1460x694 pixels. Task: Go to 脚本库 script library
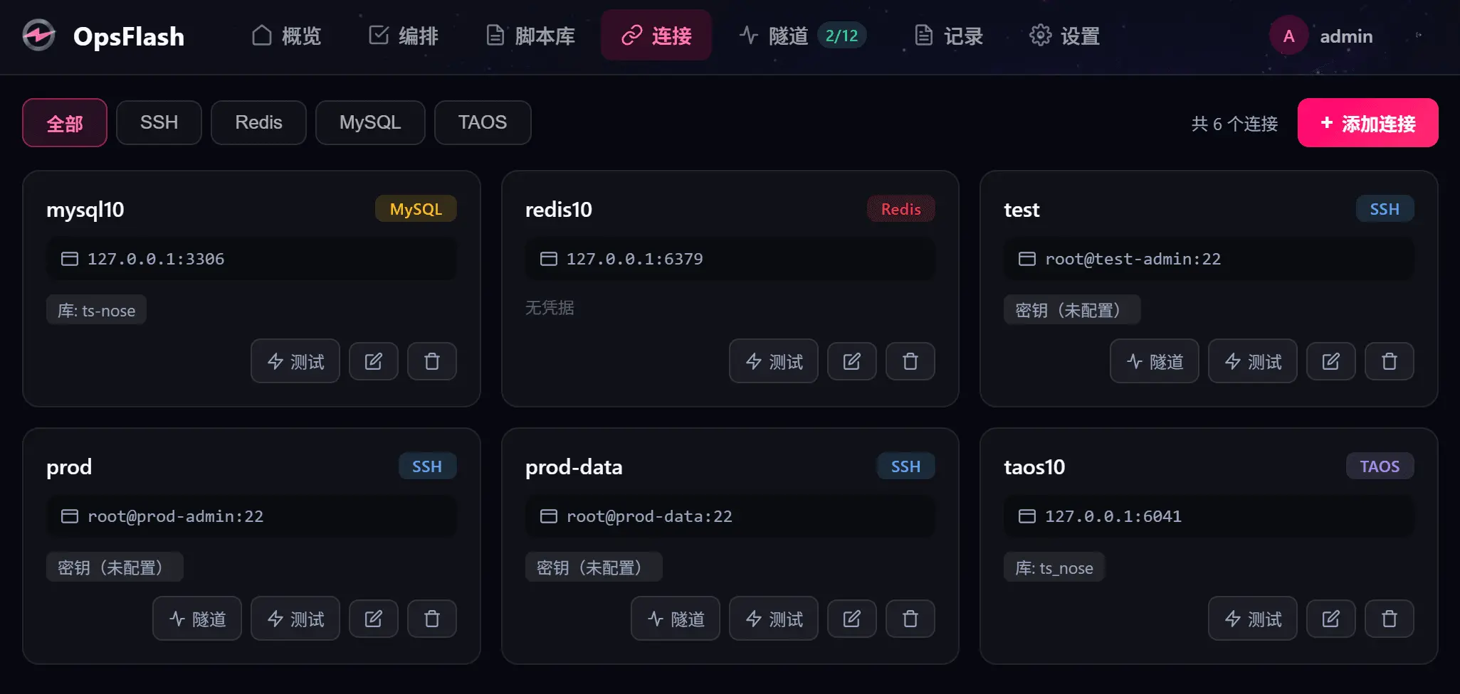pyautogui.click(x=530, y=36)
